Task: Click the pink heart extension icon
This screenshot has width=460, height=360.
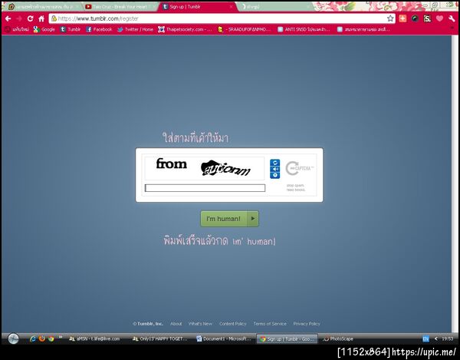Action: click(439, 18)
